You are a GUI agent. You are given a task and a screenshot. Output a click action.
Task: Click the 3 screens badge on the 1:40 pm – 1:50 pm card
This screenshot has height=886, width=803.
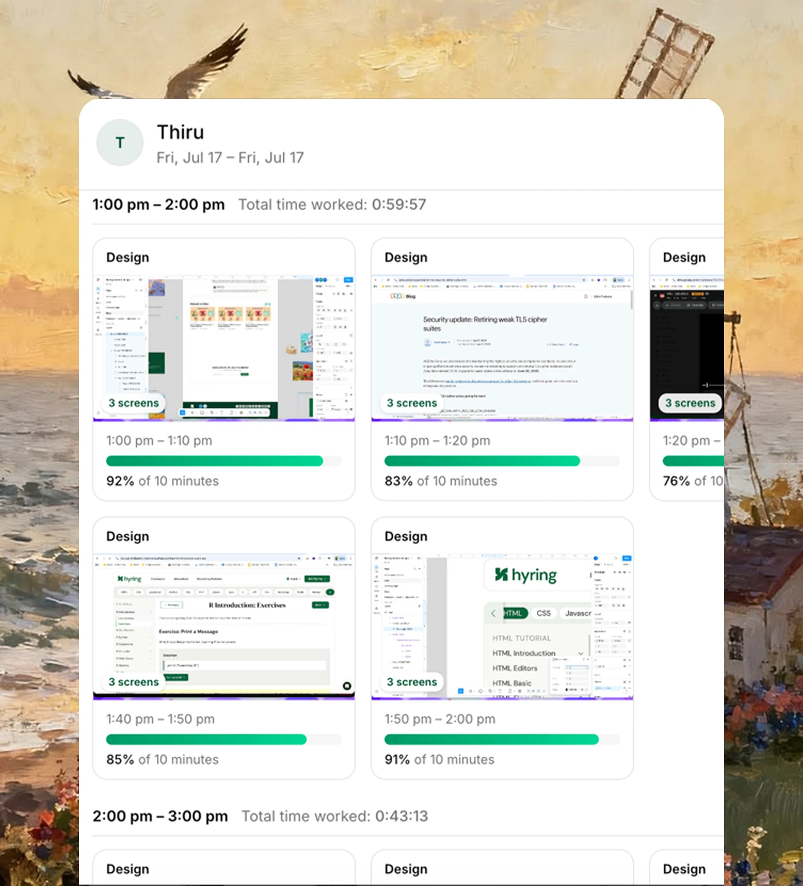tap(134, 682)
